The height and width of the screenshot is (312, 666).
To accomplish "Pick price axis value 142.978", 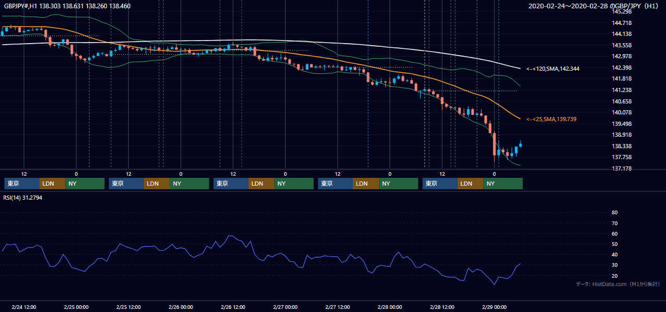I will [622, 56].
